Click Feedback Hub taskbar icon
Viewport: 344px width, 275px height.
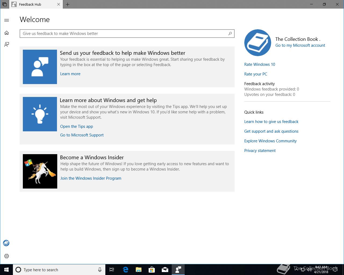click(178, 270)
